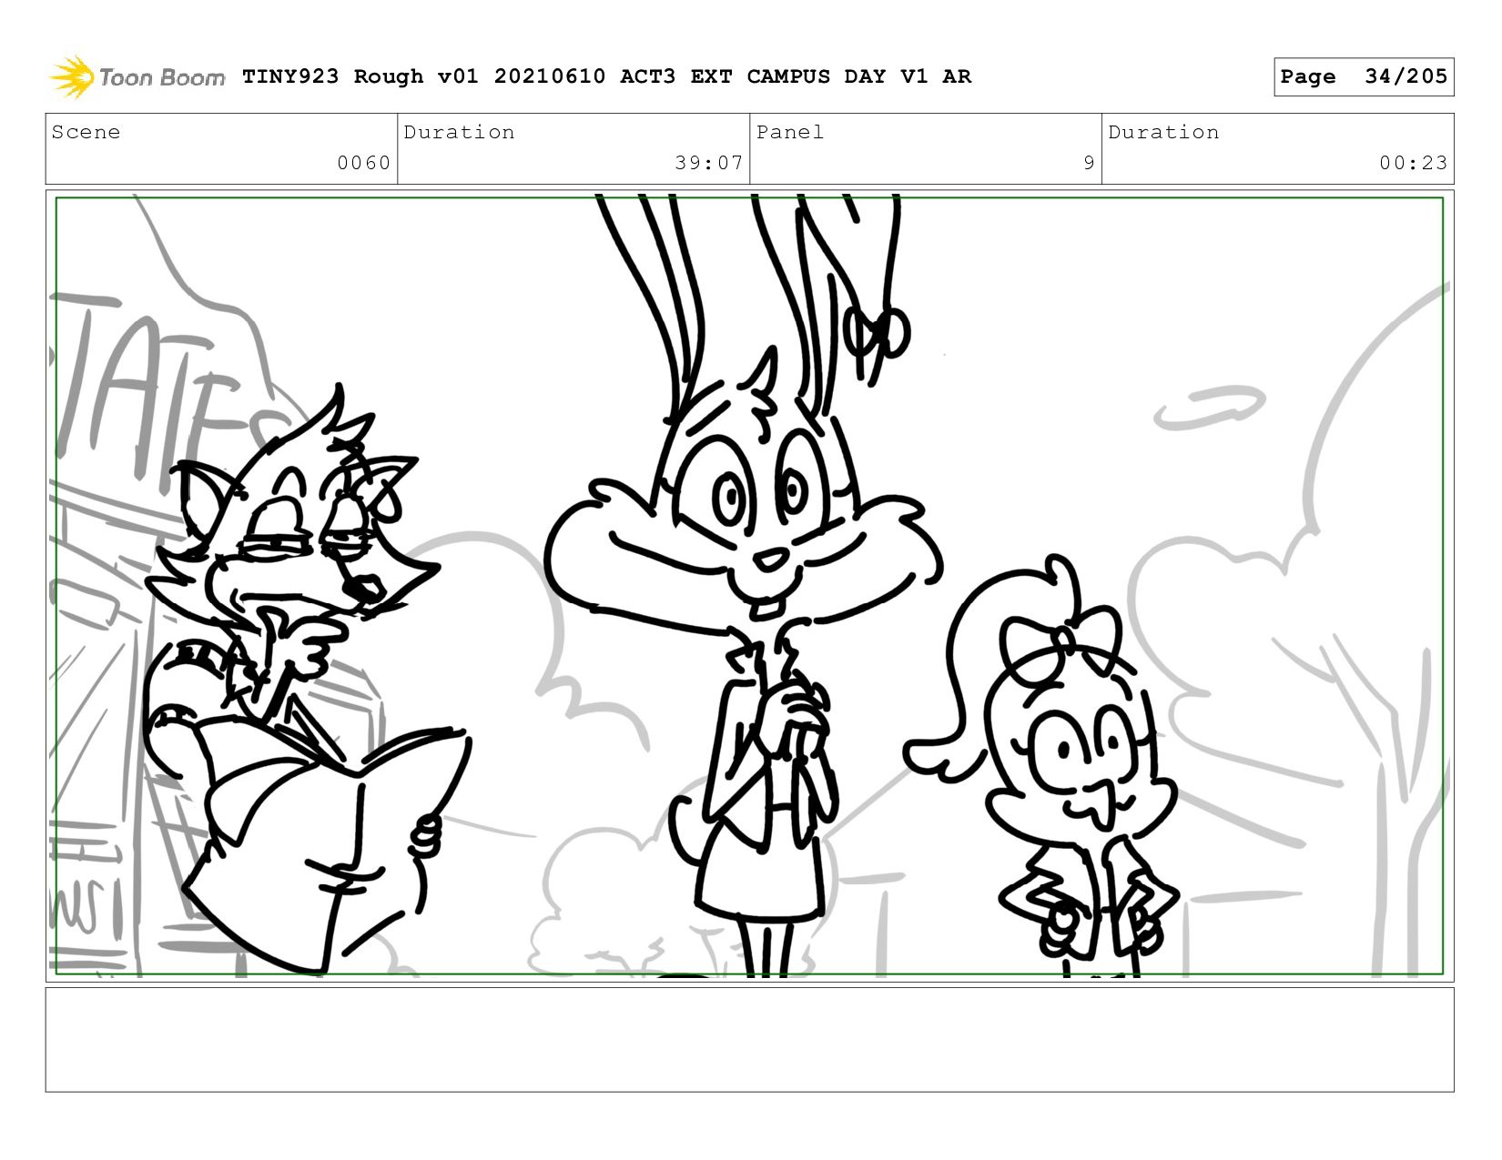Click the Duration label above 00:23

click(1163, 133)
